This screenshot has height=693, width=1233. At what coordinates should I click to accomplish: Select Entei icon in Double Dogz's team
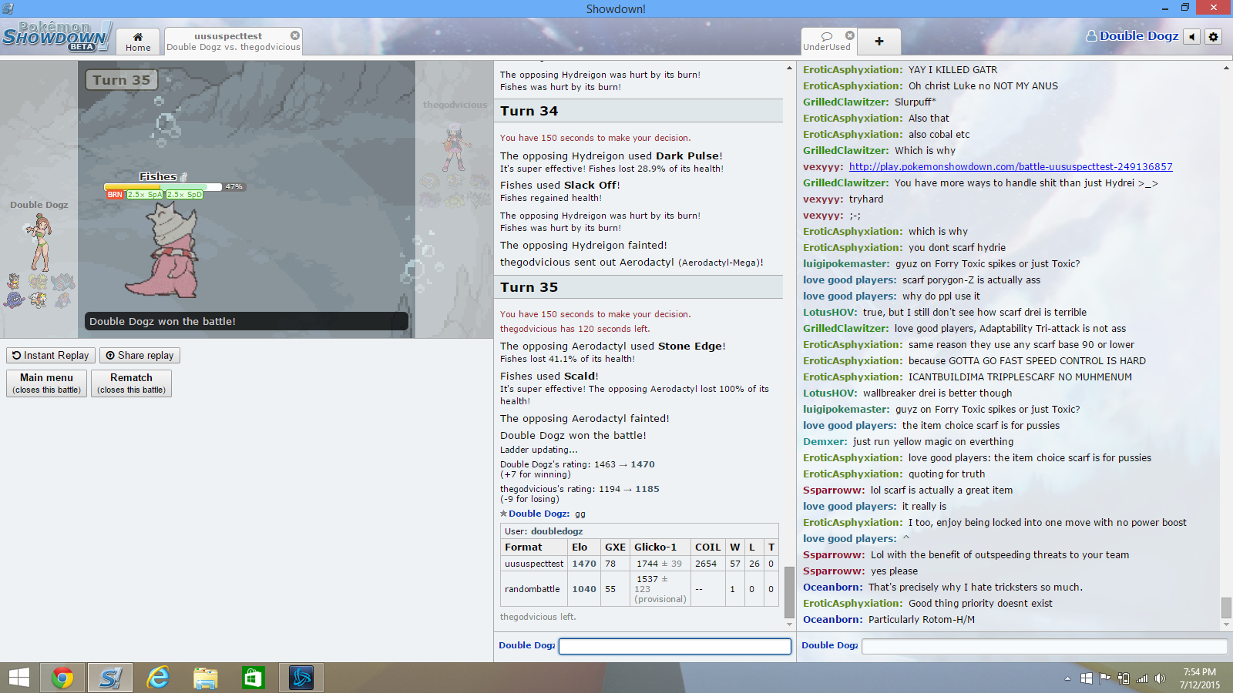pyautogui.click(x=39, y=300)
